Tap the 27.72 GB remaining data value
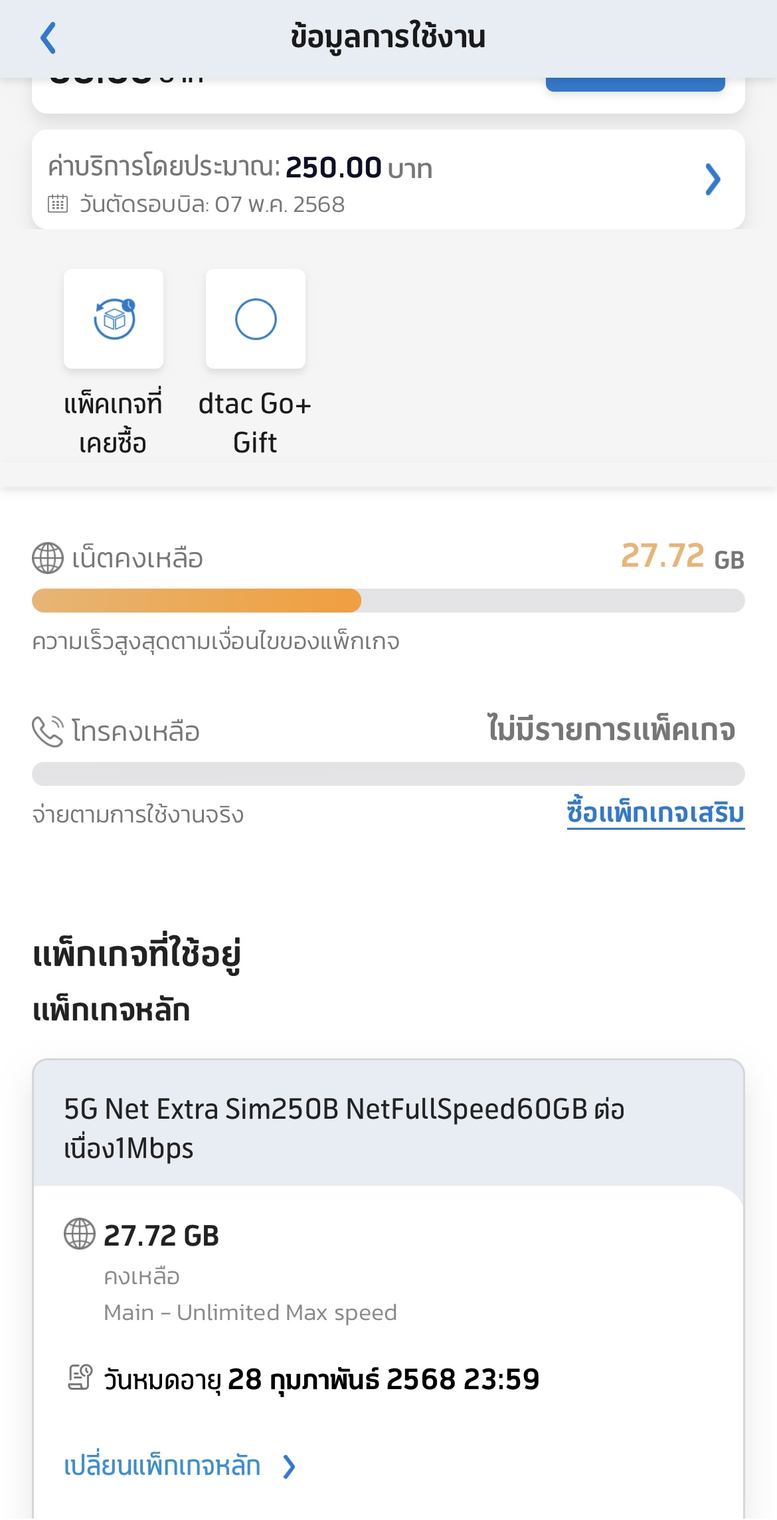 click(682, 557)
